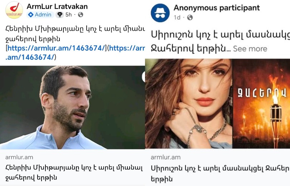Open left armlur.am article headline

74,172
